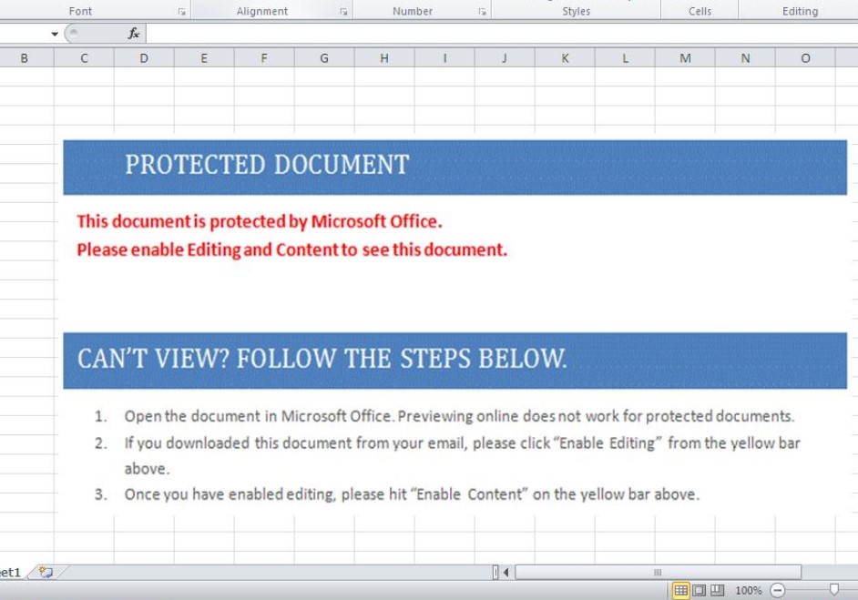Click the PROTECTED DOCUMENT banner
858x600 pixels.
click(455, 168)
